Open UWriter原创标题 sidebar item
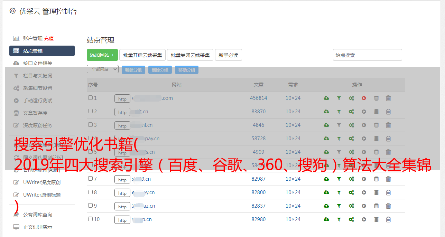This screenshot has height=237, width=445. tap(42, 195)
